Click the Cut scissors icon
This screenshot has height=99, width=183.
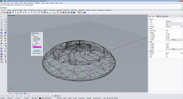[15, 13]
